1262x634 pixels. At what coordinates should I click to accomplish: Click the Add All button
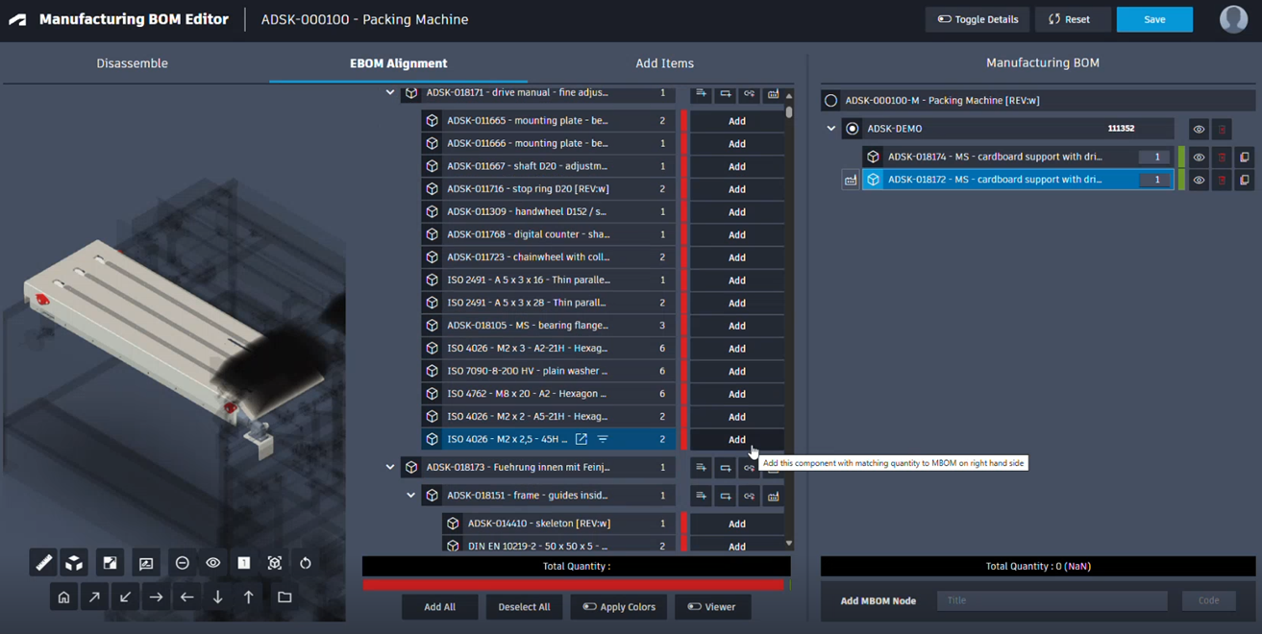click(439, 606)
